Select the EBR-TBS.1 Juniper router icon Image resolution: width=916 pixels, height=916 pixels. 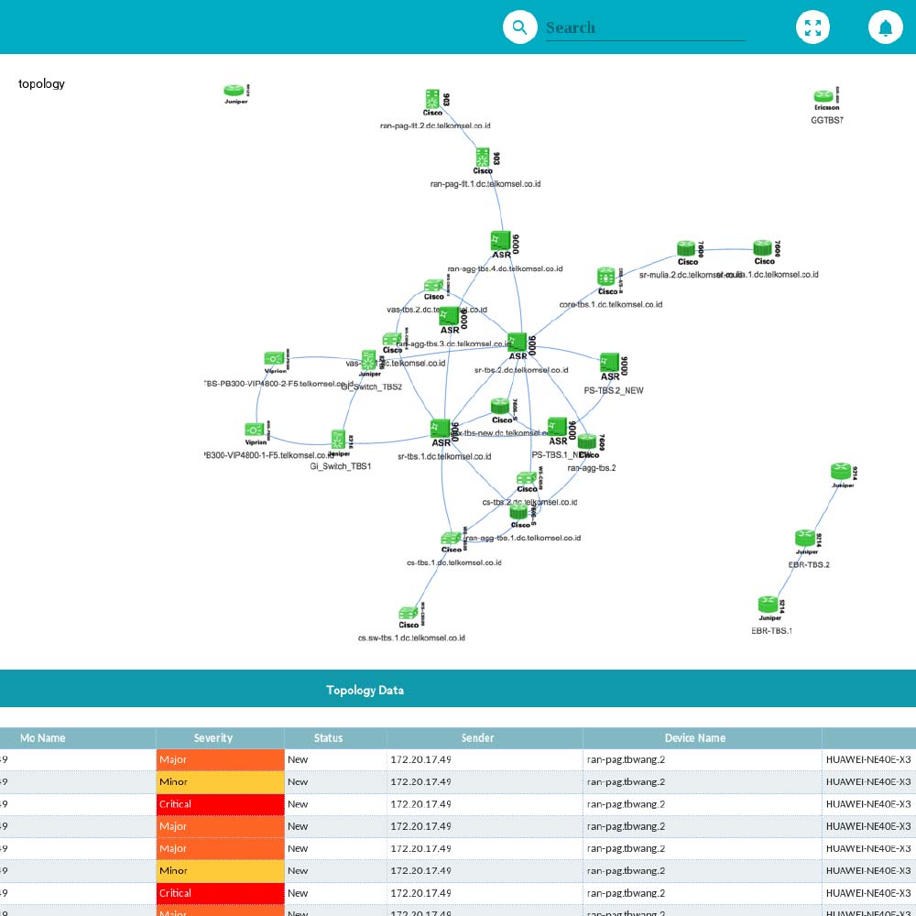pos(769,605)
